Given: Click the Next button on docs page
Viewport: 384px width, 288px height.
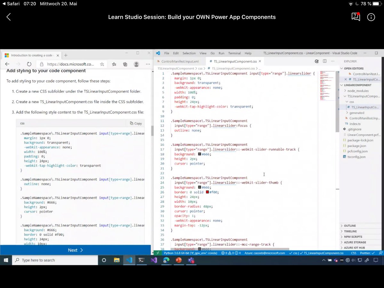Looking at the screenshot, I should pos(75,250).
